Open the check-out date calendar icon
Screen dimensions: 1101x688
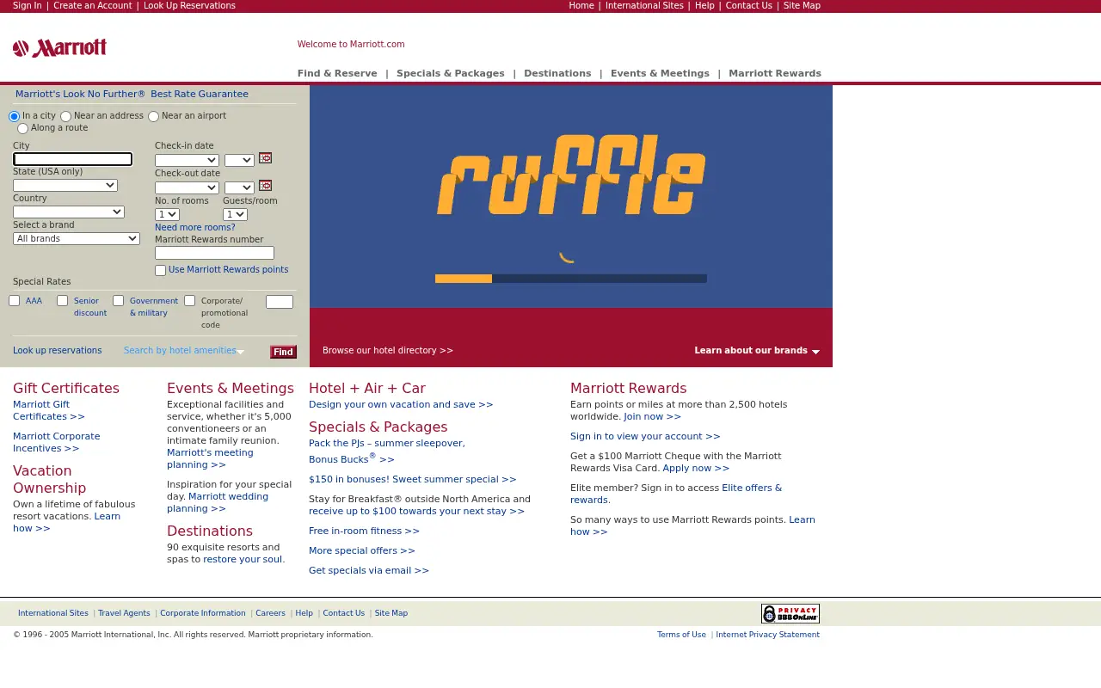point(266,186)
